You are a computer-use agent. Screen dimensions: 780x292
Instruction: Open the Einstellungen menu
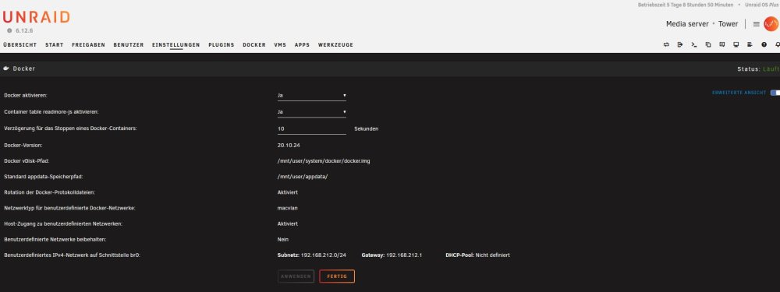(176, 44)
